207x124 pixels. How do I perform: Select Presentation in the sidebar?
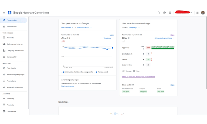(13, 20)
